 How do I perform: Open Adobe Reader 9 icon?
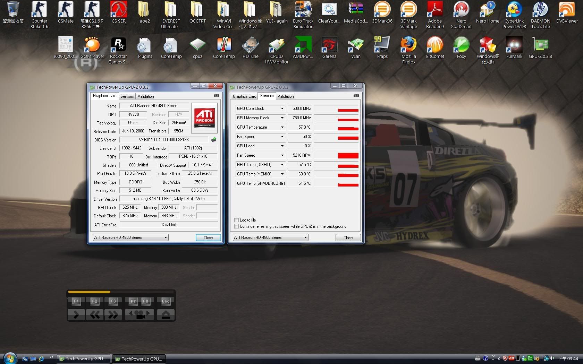(x=435, y=15)
